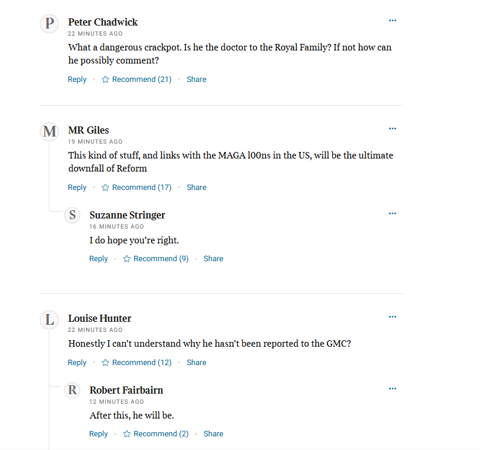Screen dimensions: 480x450
Task: Click Peter Chadwick's avatar icon
Action: 50,24
